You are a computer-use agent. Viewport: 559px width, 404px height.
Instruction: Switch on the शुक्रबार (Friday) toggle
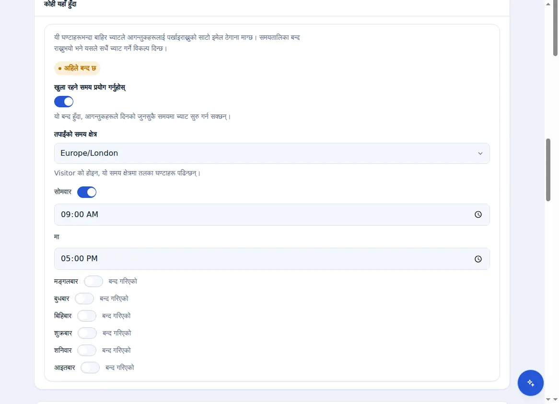tap(87, 333)
